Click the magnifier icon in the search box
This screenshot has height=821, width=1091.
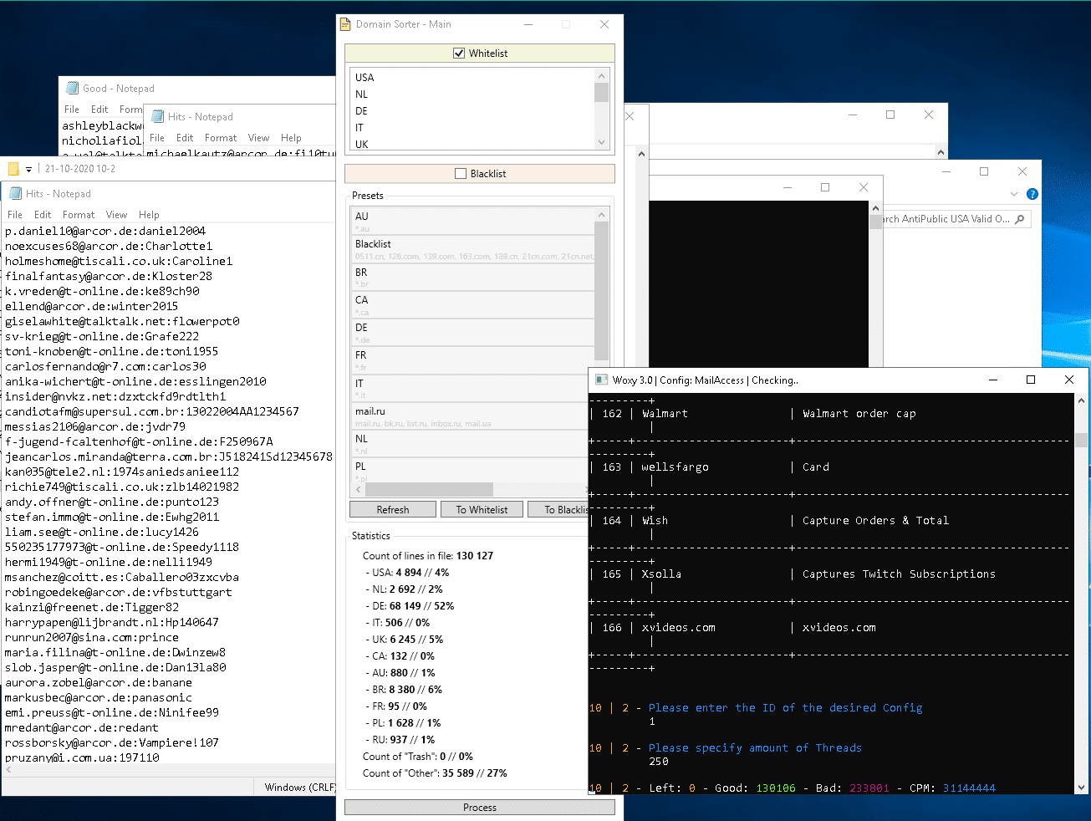point(1019,219)
